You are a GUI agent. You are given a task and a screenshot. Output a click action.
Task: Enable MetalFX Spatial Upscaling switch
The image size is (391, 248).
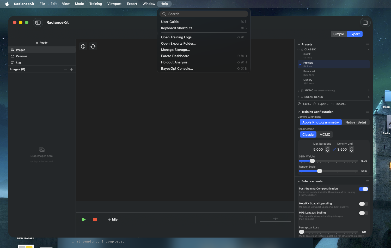(x=364, y=204)
